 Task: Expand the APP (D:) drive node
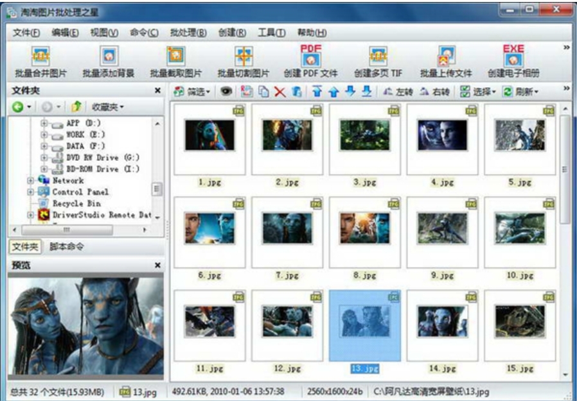tap(44, 123)
